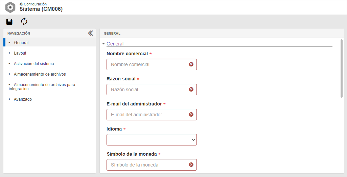Image resolution: width=347 pixels, height=177 pixels.
Task: Click the E-mail del administrador label
Action: (x=134, y=104)
